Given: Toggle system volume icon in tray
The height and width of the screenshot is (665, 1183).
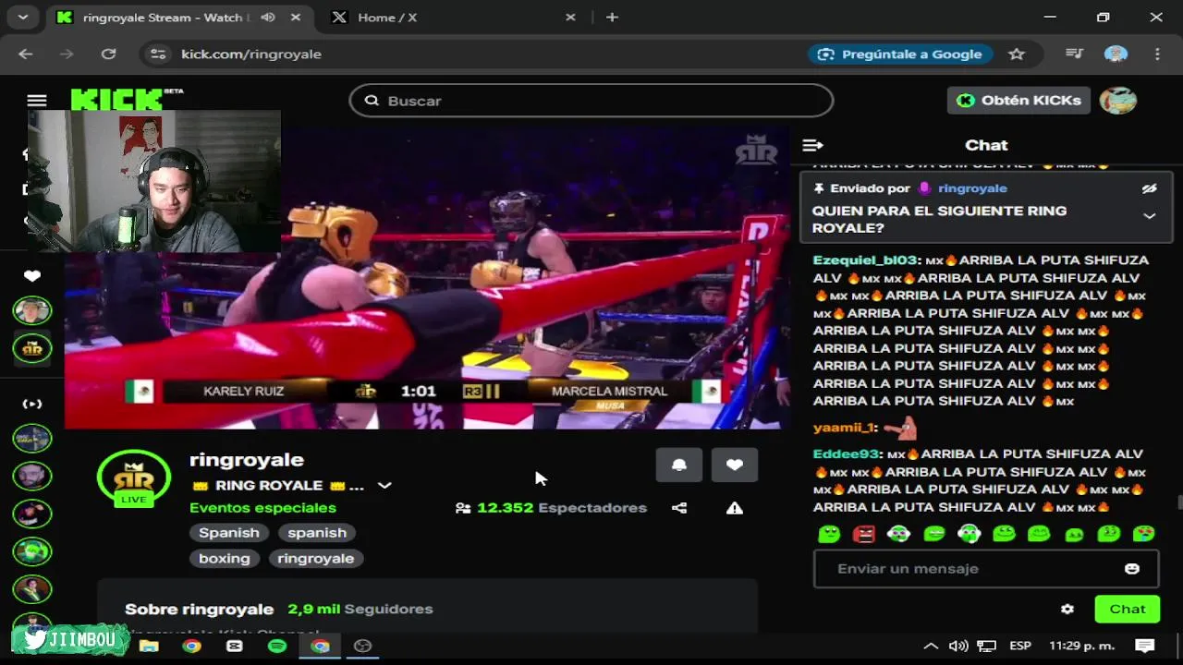Looking at the screenshot, I should point(958,646).
